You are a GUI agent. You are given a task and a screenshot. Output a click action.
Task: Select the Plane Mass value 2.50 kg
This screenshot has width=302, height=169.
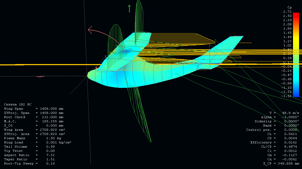pos(54,138)
